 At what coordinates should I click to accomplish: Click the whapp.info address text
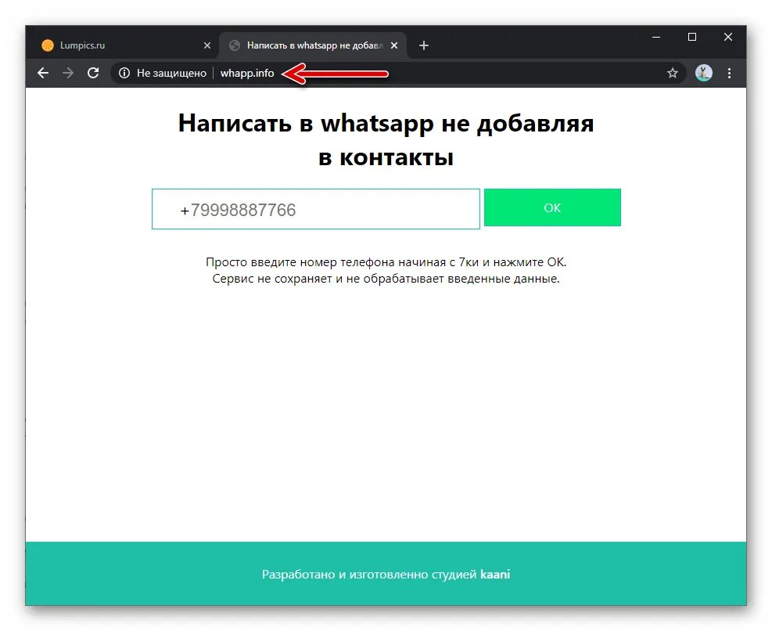pyautogui.click(x=247, y=73)
